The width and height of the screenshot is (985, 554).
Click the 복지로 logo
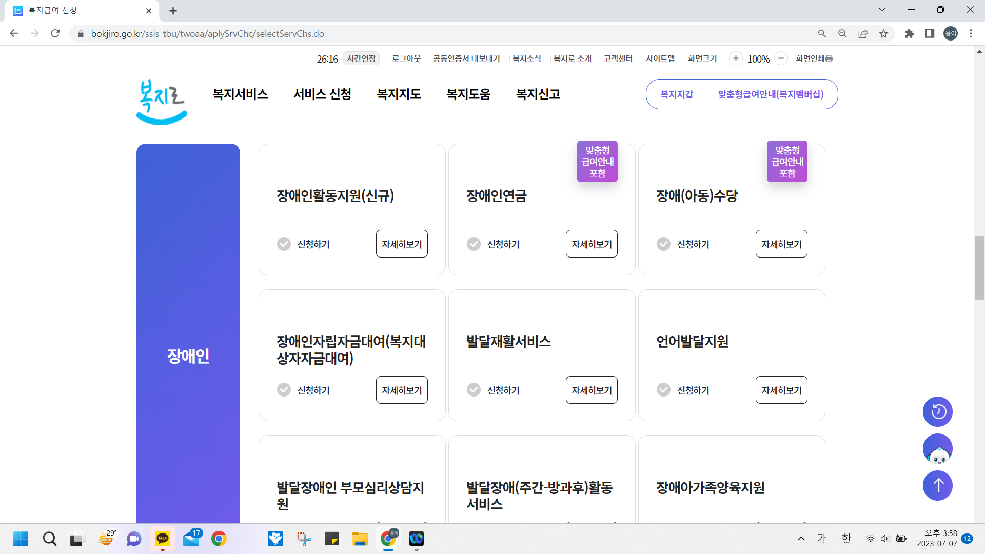[x=161, y=102]
